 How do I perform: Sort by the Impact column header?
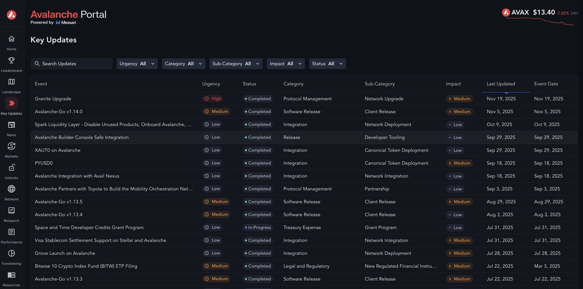453,84
